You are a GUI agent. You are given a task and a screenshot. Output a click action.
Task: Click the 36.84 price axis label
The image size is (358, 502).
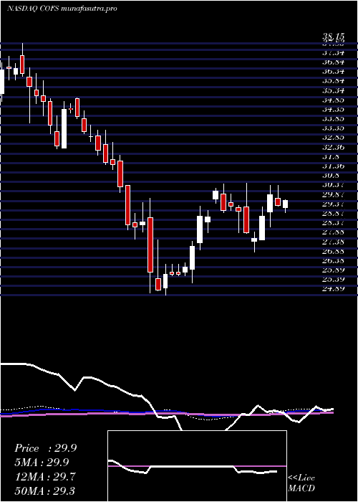tap(333, 62)
